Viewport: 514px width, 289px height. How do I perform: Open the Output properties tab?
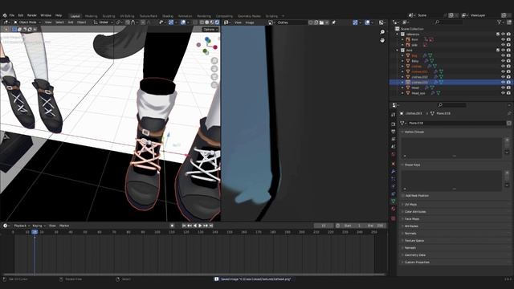(394, 132)
